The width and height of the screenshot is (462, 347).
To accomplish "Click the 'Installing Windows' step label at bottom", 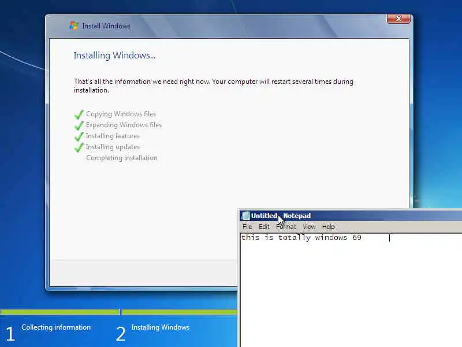I will click(161, 327).
